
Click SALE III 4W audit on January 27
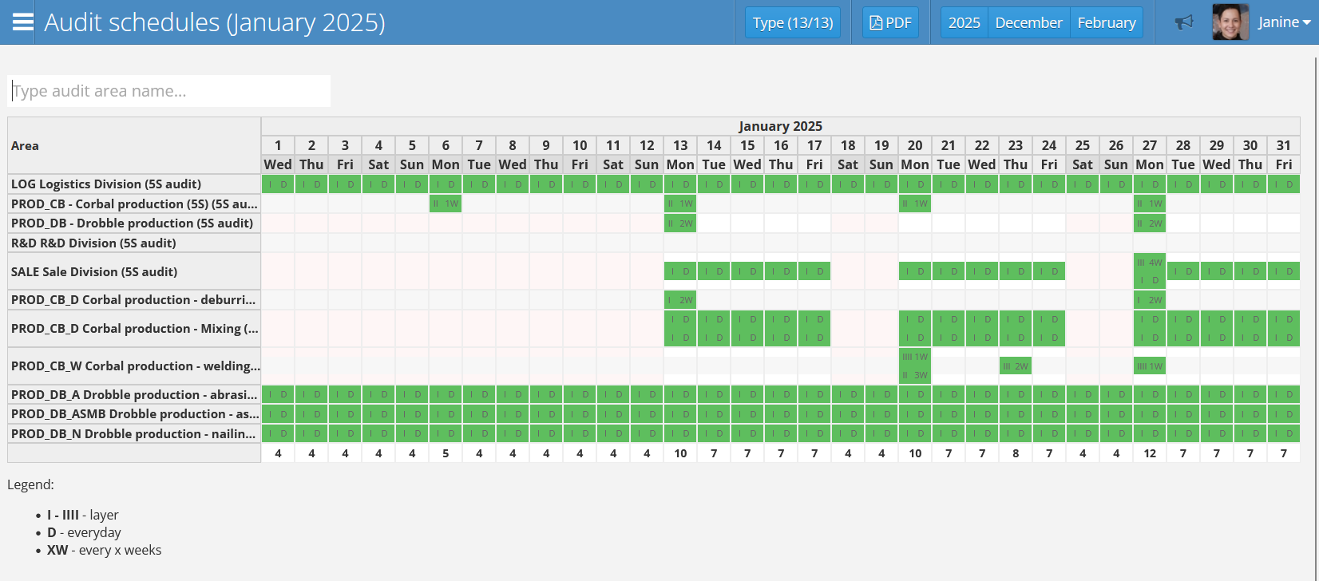coord(1150,263)
